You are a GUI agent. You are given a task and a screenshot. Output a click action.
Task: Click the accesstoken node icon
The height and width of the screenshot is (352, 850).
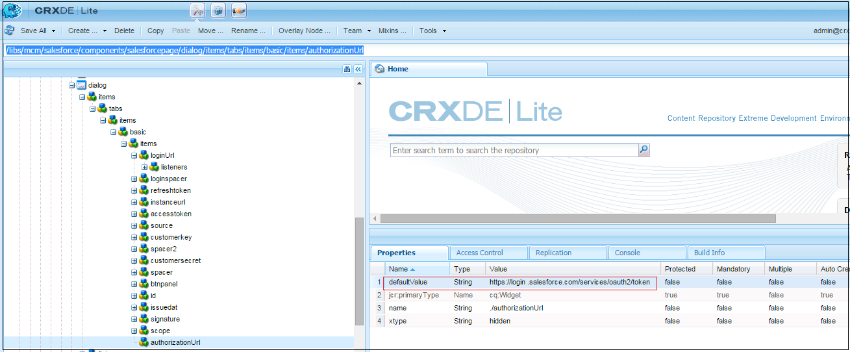tap(144, 214)
